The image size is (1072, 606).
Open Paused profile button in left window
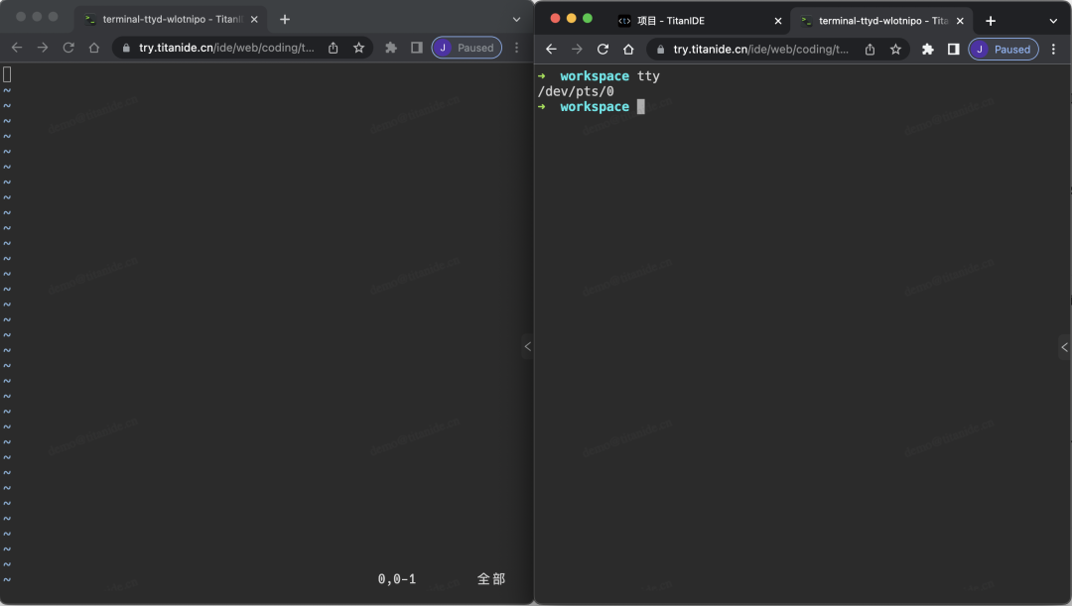point(467,48)
